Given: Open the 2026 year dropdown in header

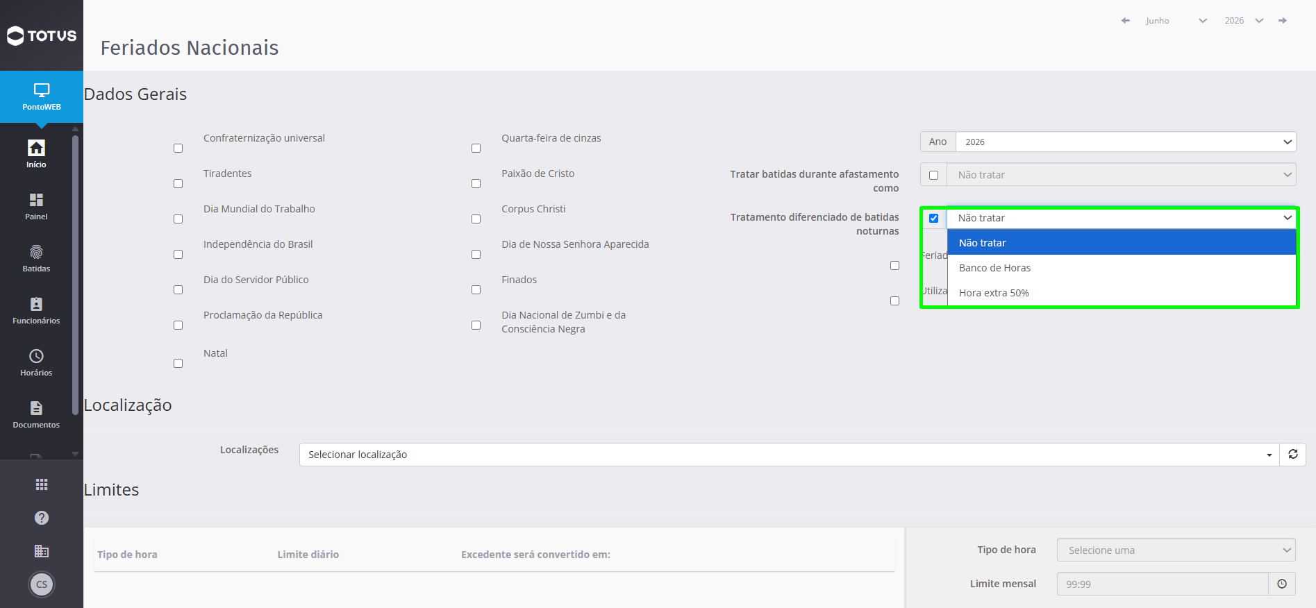Looking at the screenshot, I should click(1243, 21).
